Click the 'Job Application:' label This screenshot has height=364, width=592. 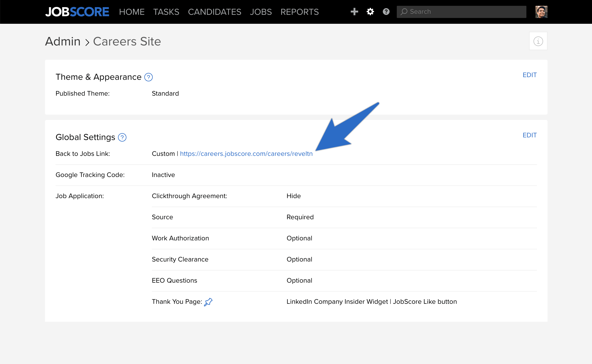80,196
